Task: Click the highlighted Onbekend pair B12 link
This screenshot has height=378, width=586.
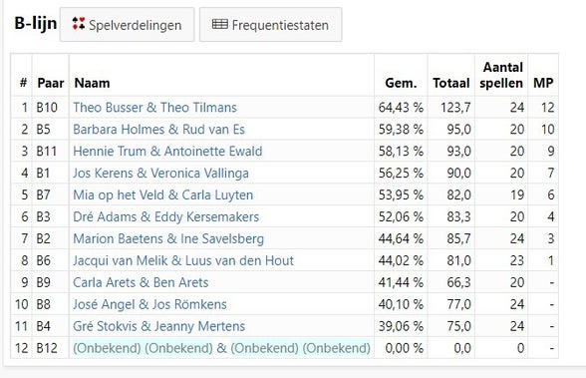Action: [x=221, y=348]
